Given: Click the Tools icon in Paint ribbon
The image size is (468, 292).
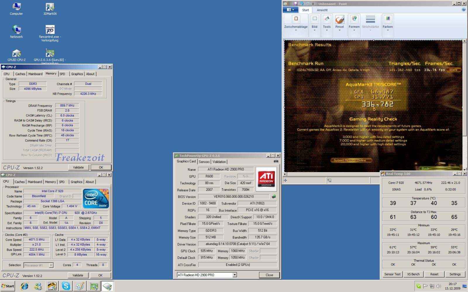Looking at the screenshot, I should [327, 19].
